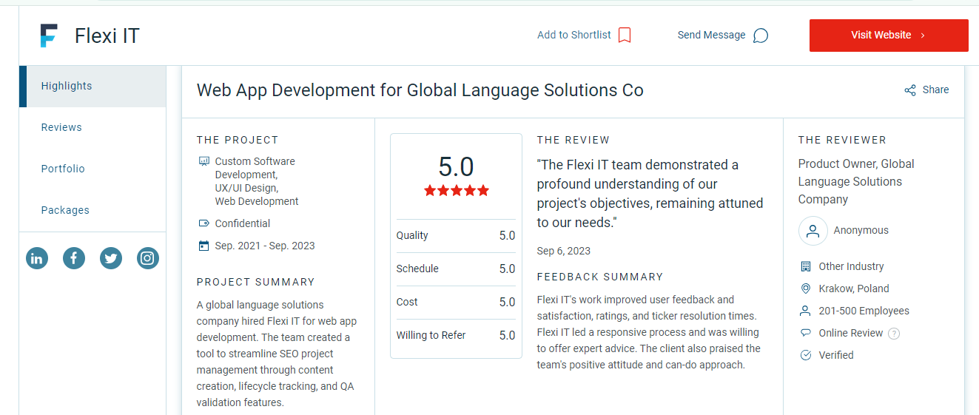979x415 pixels.
Task: Click the tag icon beside Confidential
Action: pos(204,223)
